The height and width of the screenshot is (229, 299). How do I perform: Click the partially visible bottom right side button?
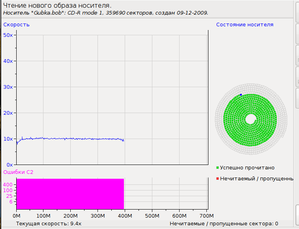(297, 217)
